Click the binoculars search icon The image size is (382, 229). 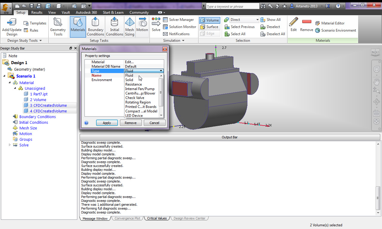(x=263, y=6)
